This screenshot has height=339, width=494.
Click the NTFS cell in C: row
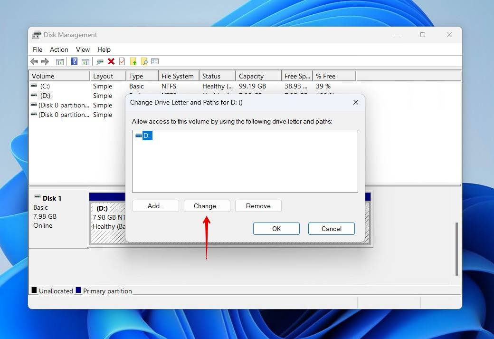click(169, 86)
